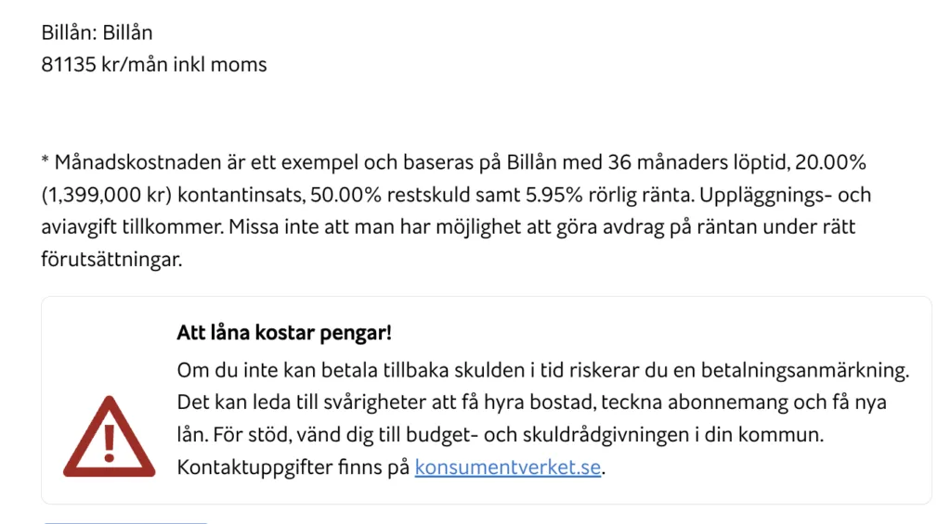Click the "36 månaders löptid" text
The width and height of the screenshot is (951, 524).
point(698,162)
